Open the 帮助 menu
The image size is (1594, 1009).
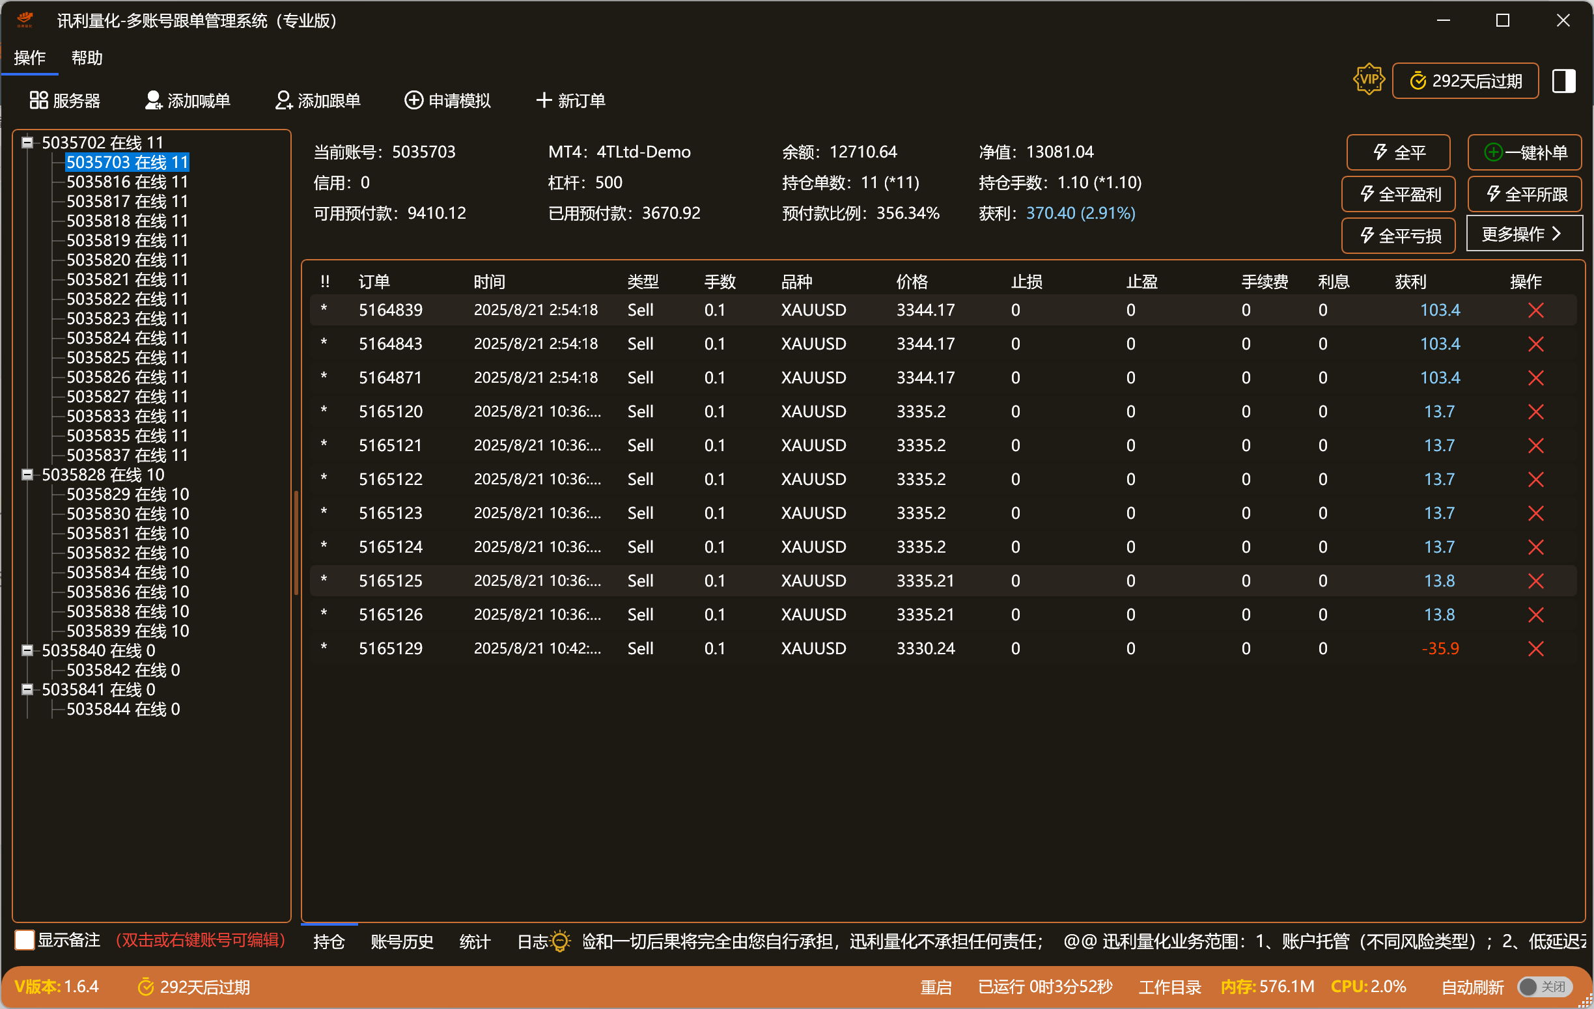87,58
